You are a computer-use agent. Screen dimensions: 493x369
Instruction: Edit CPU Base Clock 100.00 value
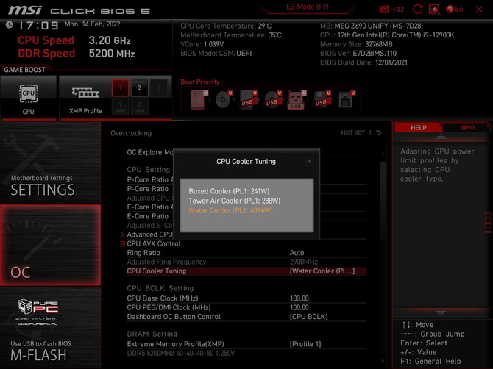(x=299, y=298)
